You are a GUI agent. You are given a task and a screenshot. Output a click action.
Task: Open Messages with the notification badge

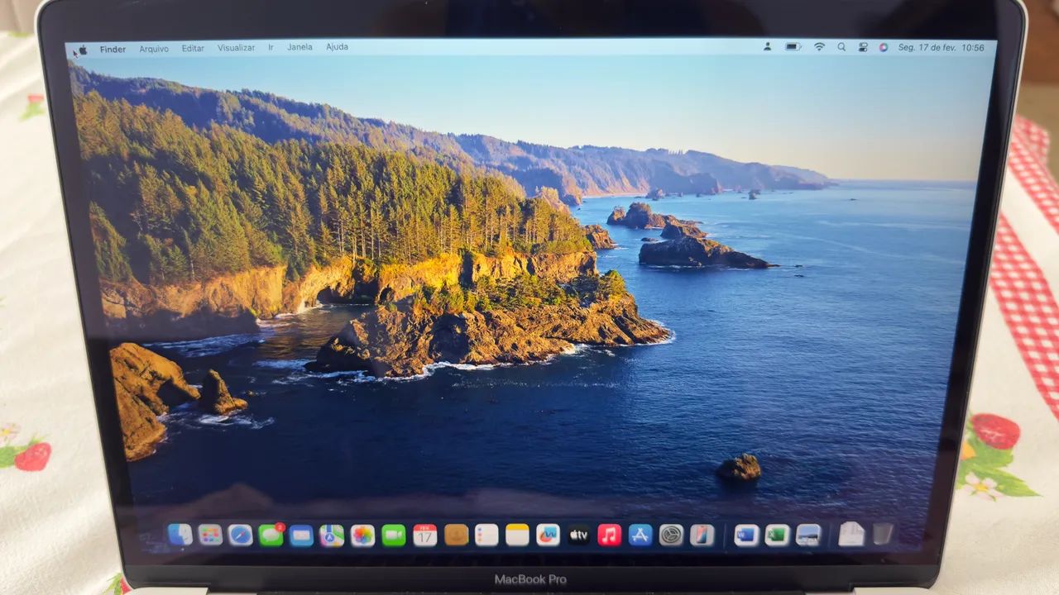pyautogui.click(x=271, y=535)
